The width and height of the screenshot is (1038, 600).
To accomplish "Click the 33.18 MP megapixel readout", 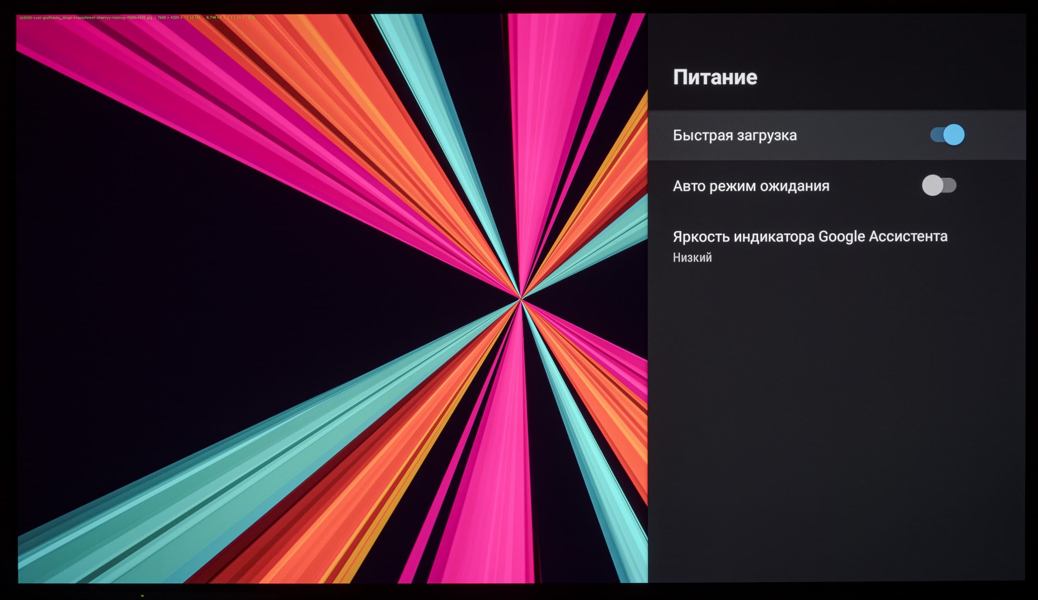I will coord(192,17).
